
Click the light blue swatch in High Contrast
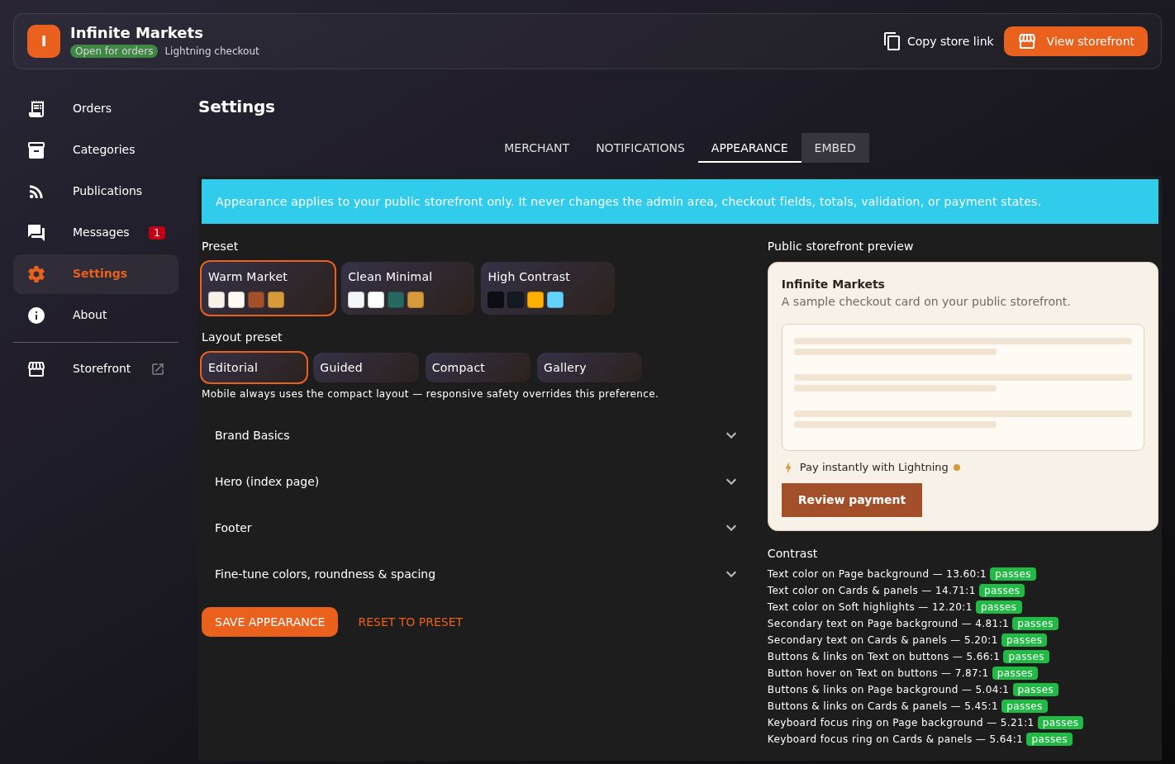[x=555, y=300]
